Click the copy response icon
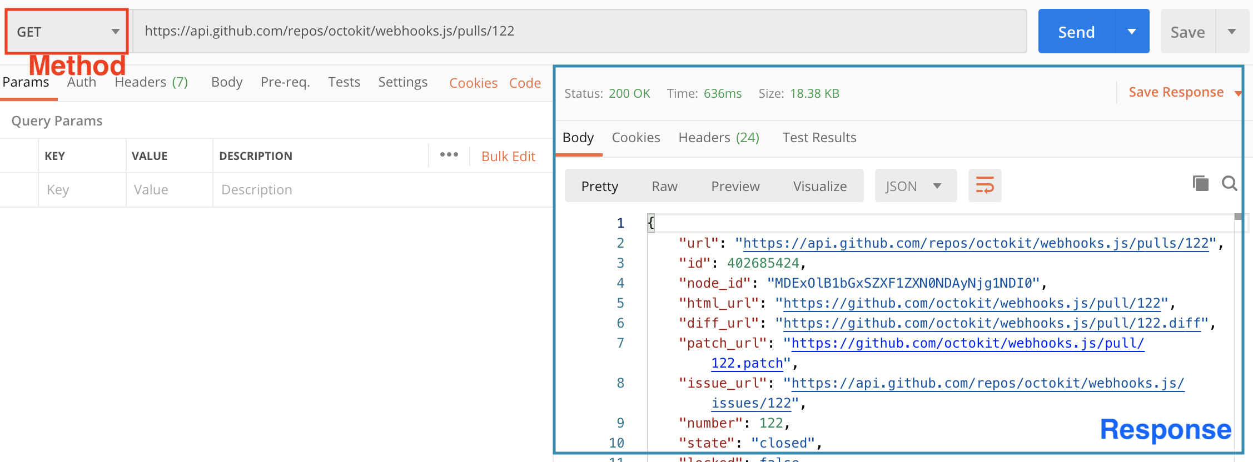 (1200, 183)
